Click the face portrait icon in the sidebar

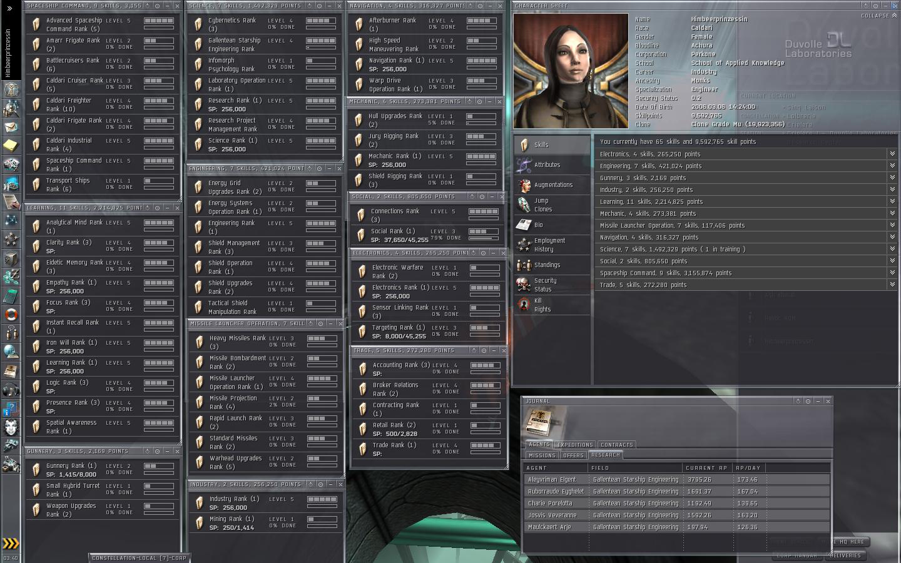point(11,427)
